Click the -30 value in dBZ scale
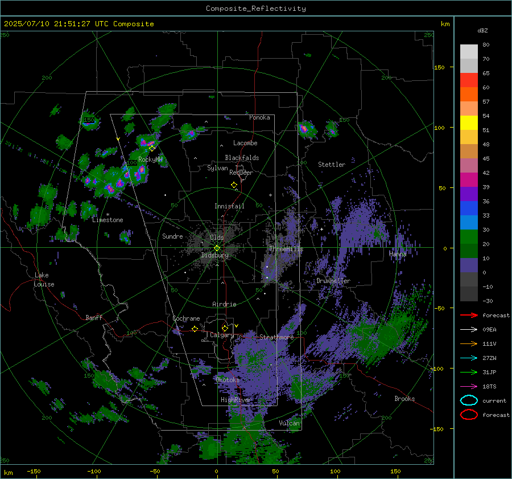Image resolution: width=512 pixels, height=479 pixels. (x=488, y=301)
